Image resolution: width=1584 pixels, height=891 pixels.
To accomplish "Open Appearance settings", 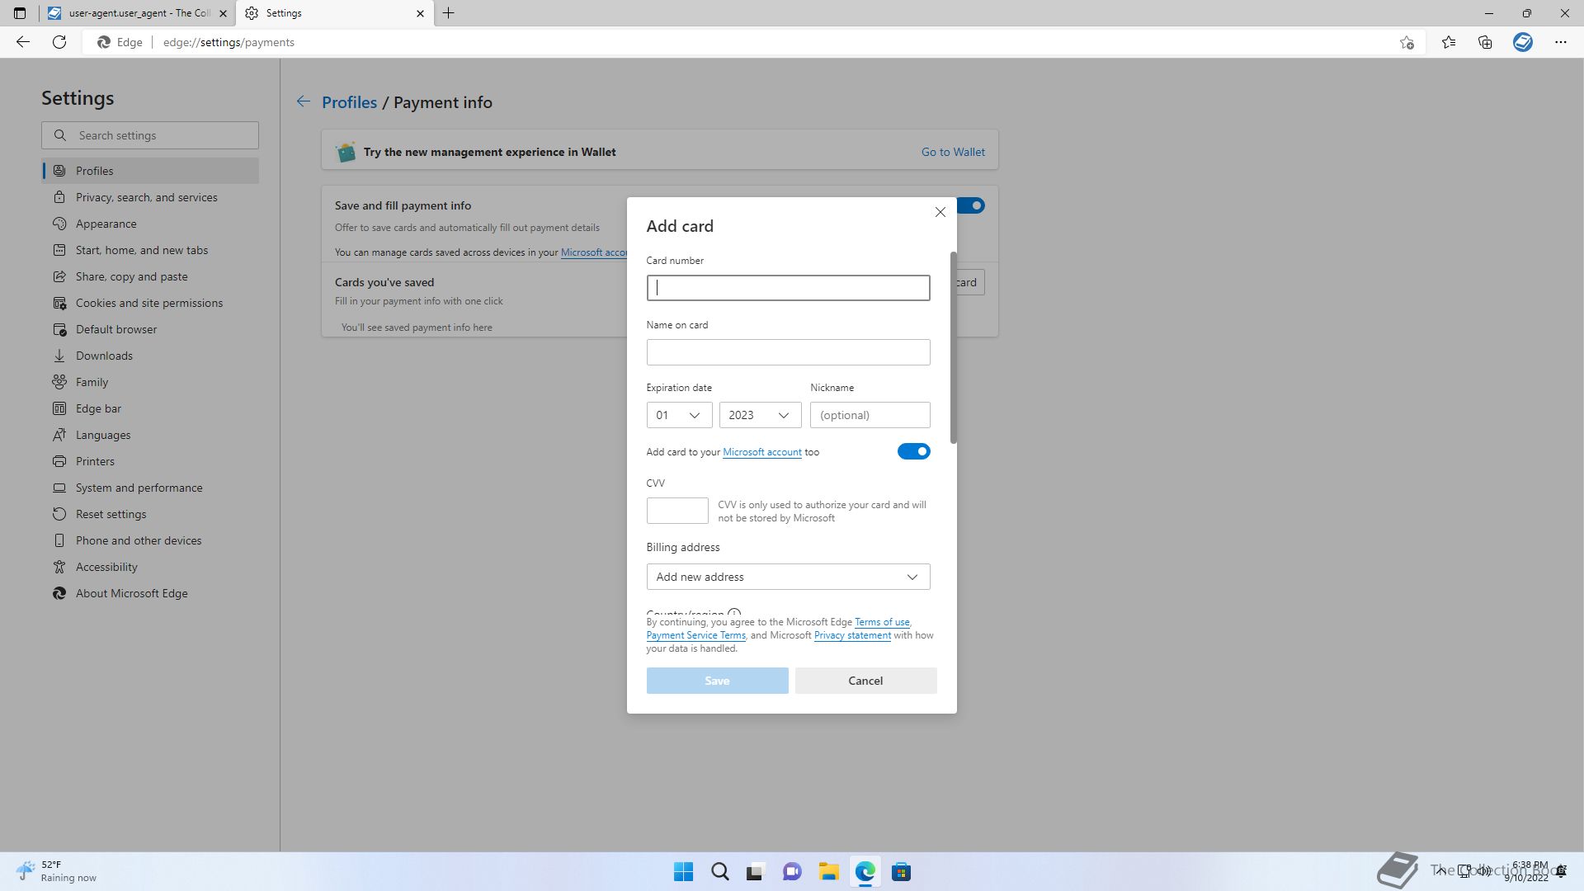I will coord(150,224).
